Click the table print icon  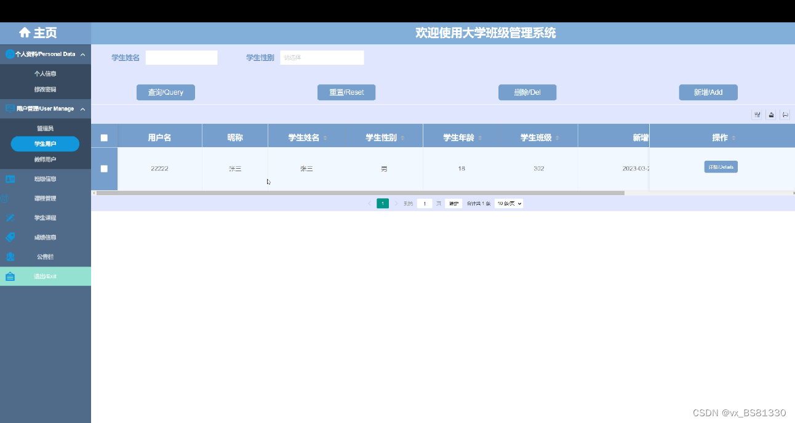click(x=785, y=115)
